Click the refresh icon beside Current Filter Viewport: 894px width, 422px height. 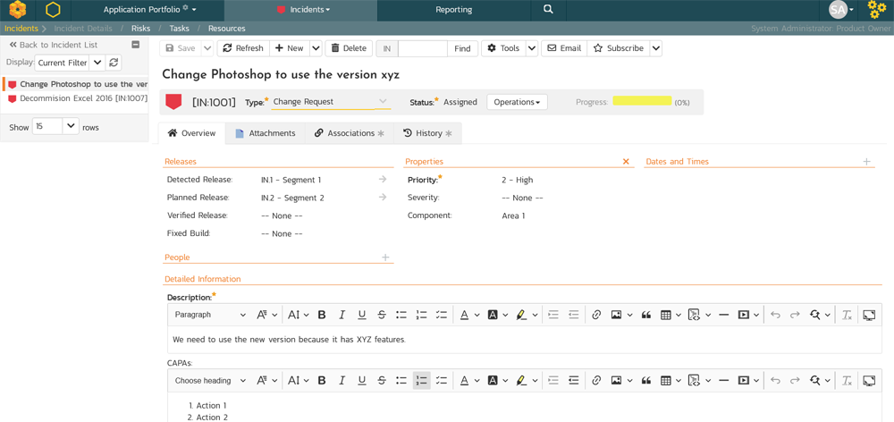[x=114, y=63]
